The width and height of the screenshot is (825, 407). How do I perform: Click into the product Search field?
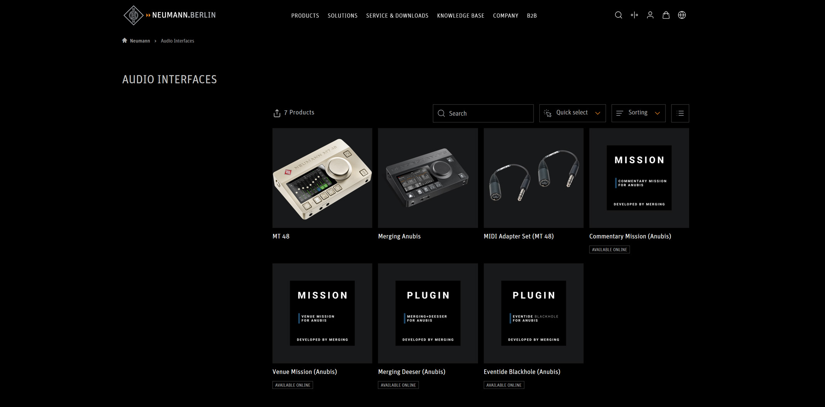point(483,113)
